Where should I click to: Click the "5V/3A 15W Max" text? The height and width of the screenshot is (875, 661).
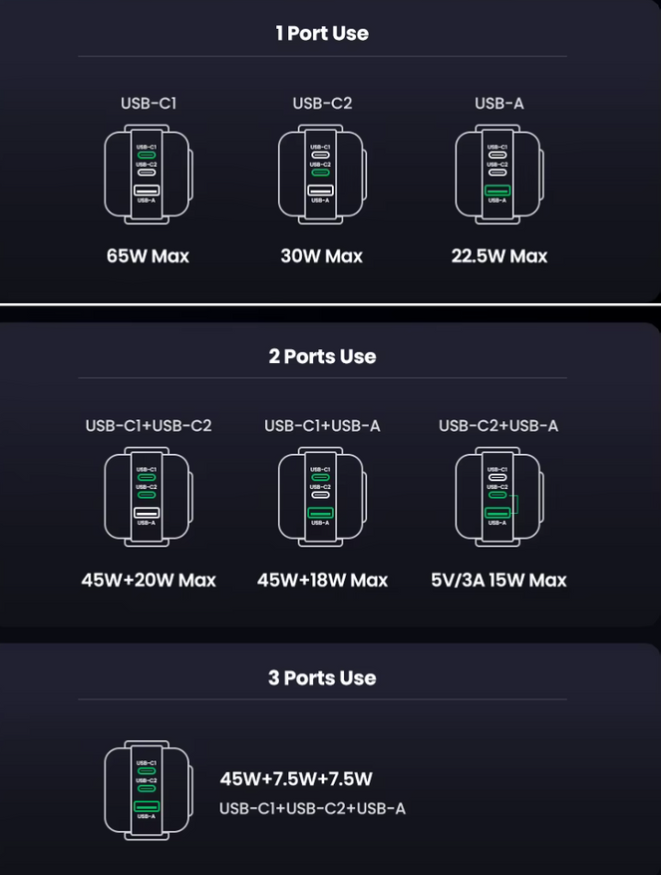[498, 580]
